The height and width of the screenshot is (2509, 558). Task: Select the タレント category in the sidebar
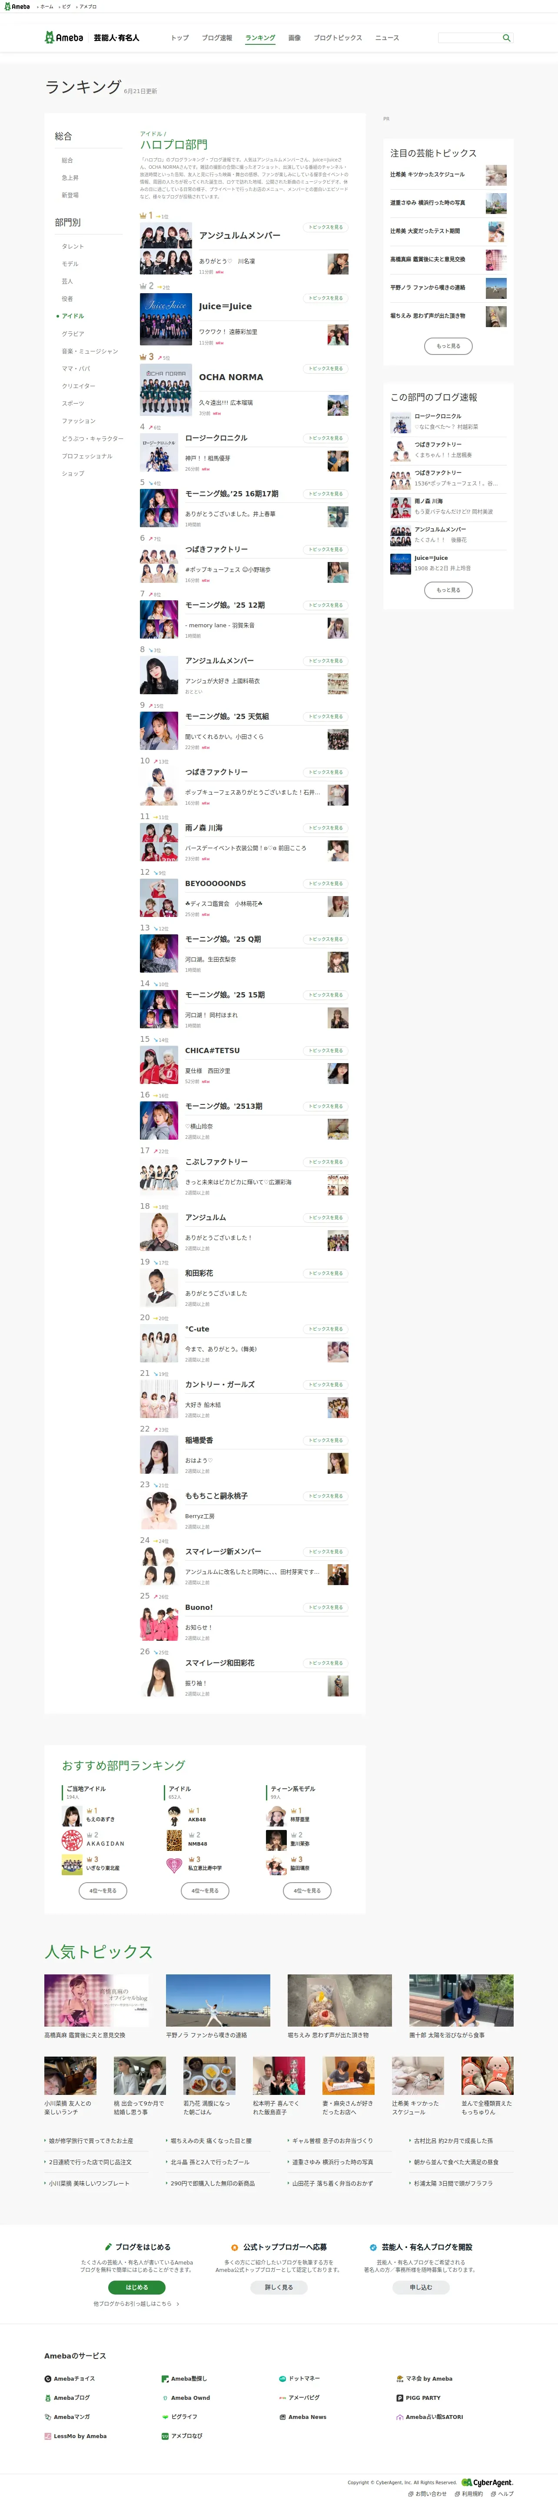[73, 246]
